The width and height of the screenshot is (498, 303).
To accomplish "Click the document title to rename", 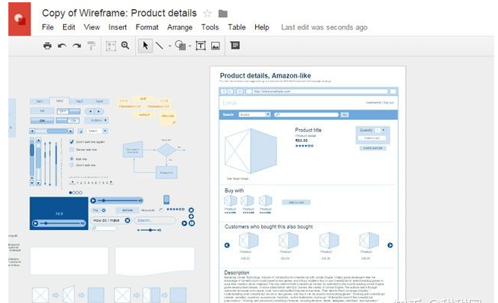I will 119,13.
